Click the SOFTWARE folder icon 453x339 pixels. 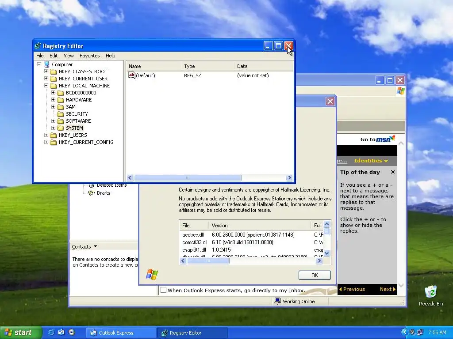(60, 121)
